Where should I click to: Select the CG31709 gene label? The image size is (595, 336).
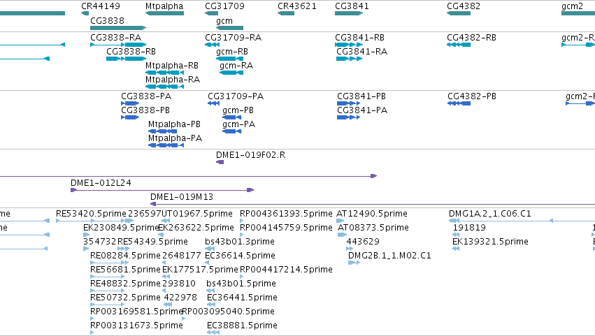224,6
